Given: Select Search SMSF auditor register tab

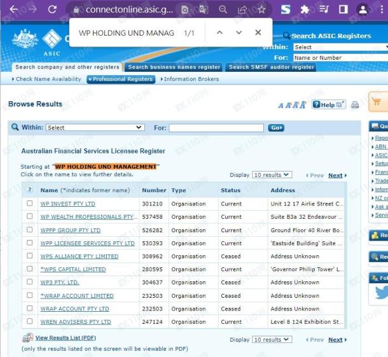Looking at the screenshot, I should click(271, 67).
